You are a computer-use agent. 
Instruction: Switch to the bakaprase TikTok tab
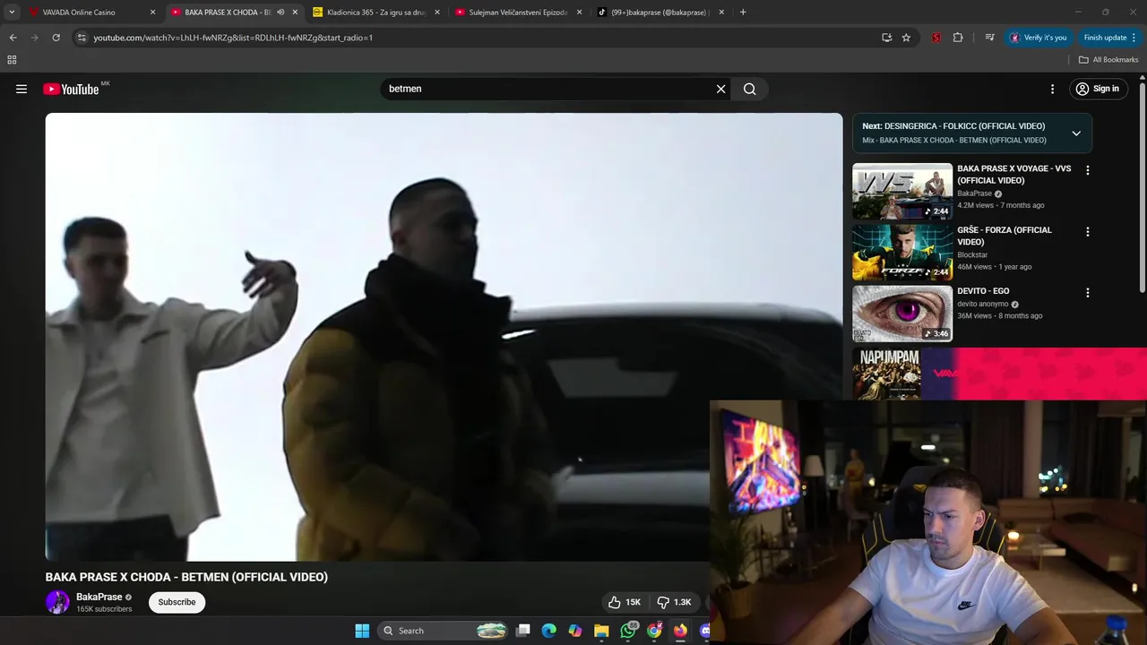660,13
